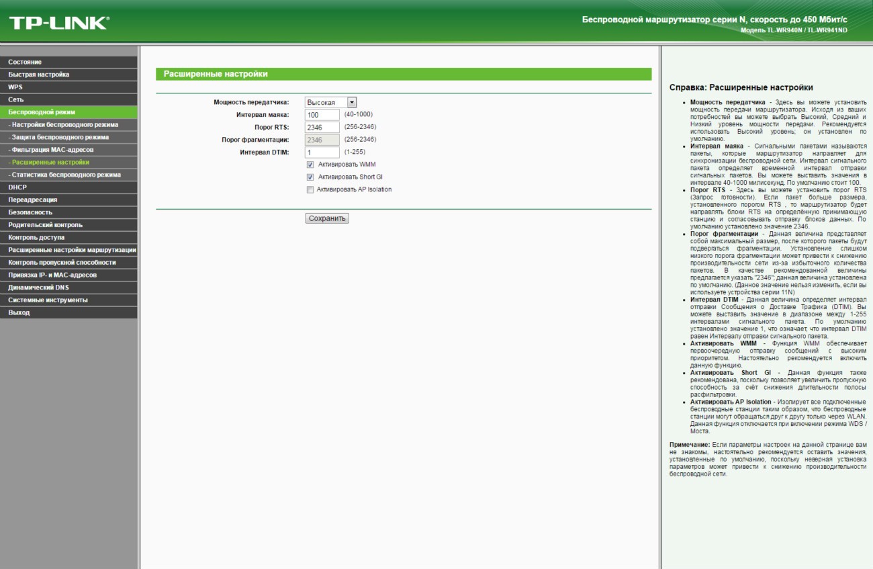Click the Сохранить button
The height and width of the screenshot is (569, 873).
click(x=327, y=218)
